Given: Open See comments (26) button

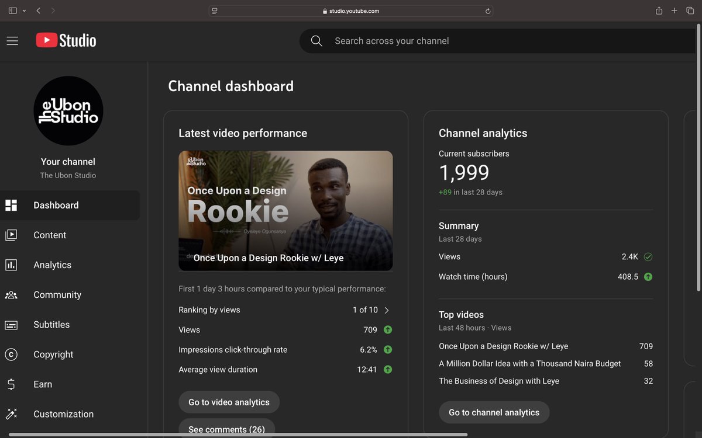Looking at the screenshot, I should point(226,429).
